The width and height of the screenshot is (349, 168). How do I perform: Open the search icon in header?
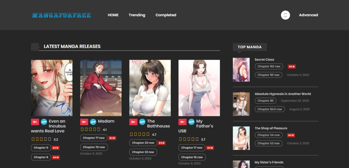coord(285,15)
